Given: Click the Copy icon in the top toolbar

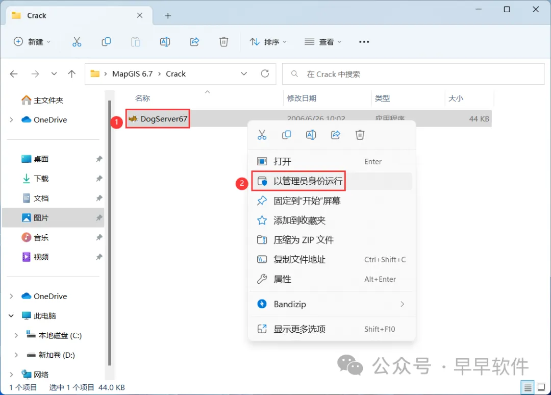Looking at the screenshot, I should (106, 42).
